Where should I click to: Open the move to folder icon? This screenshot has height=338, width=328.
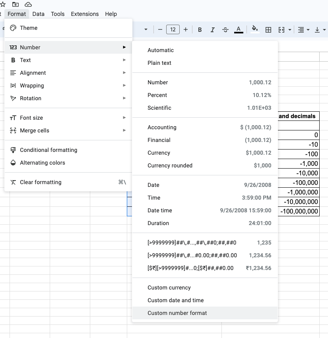pyautogui.click(x=16, y=4)
